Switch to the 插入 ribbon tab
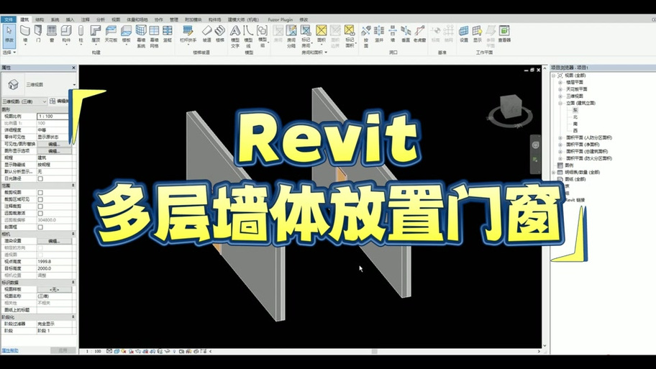656x369 pixels. [x=70, y=19]
